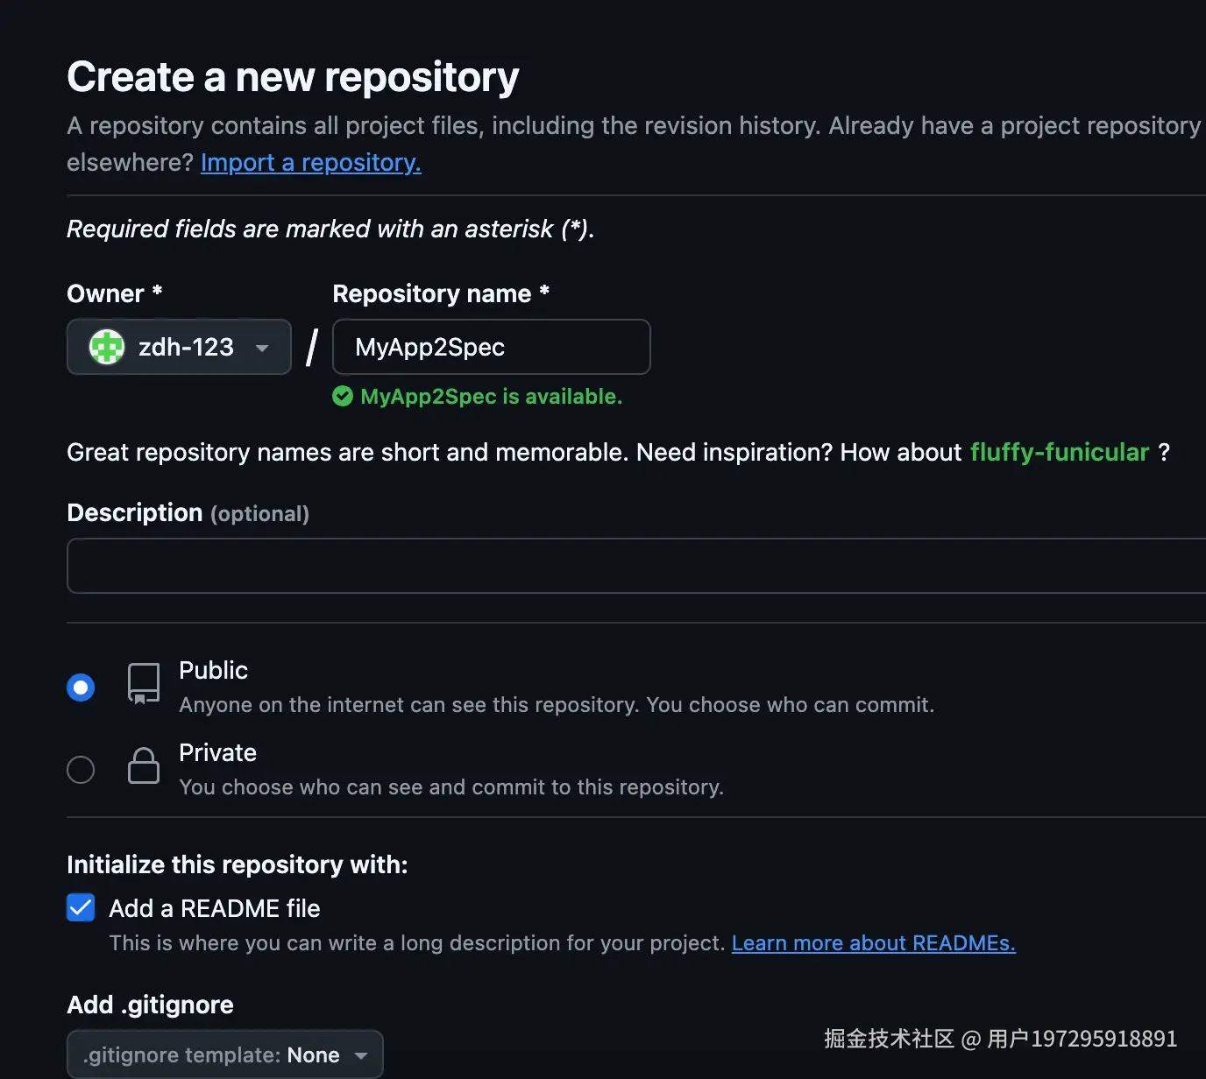This screenshot has width=1206, height=1079.
Task: Open the Import a repository link
Action: click(x=311, y=163)
